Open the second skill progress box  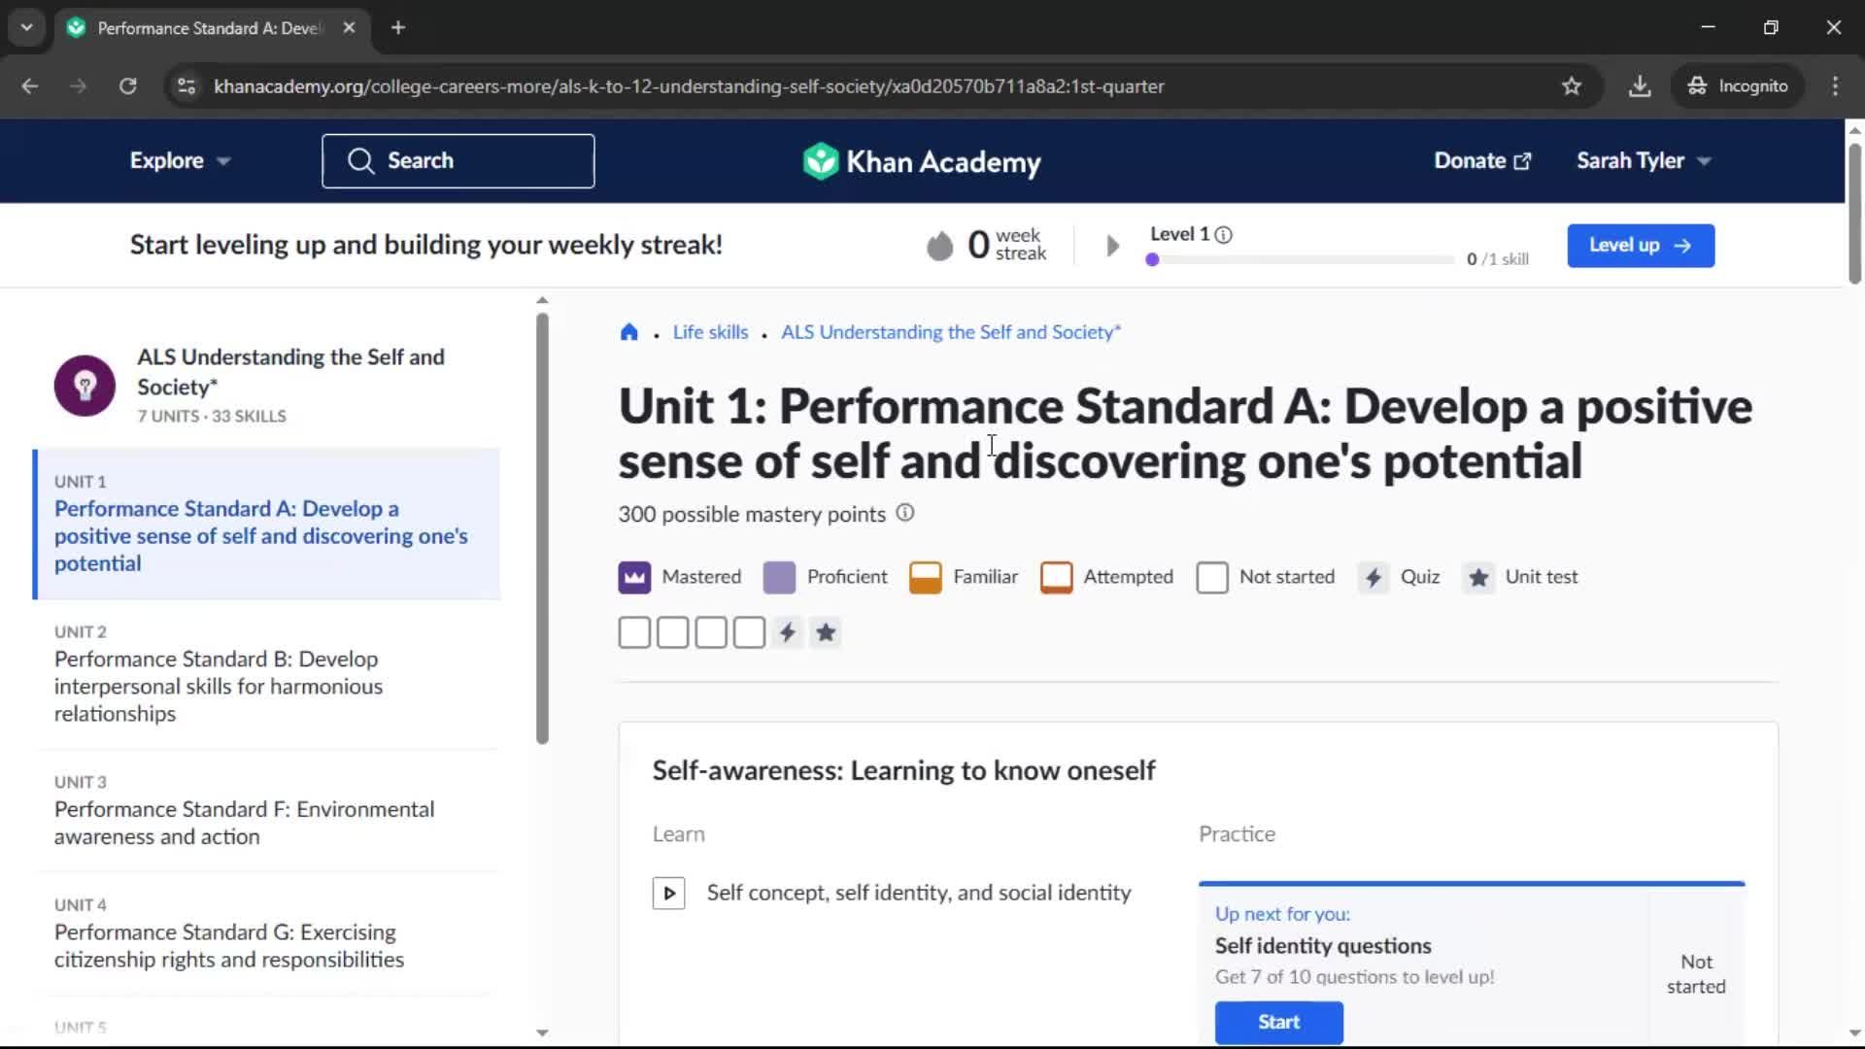(673, 633)
